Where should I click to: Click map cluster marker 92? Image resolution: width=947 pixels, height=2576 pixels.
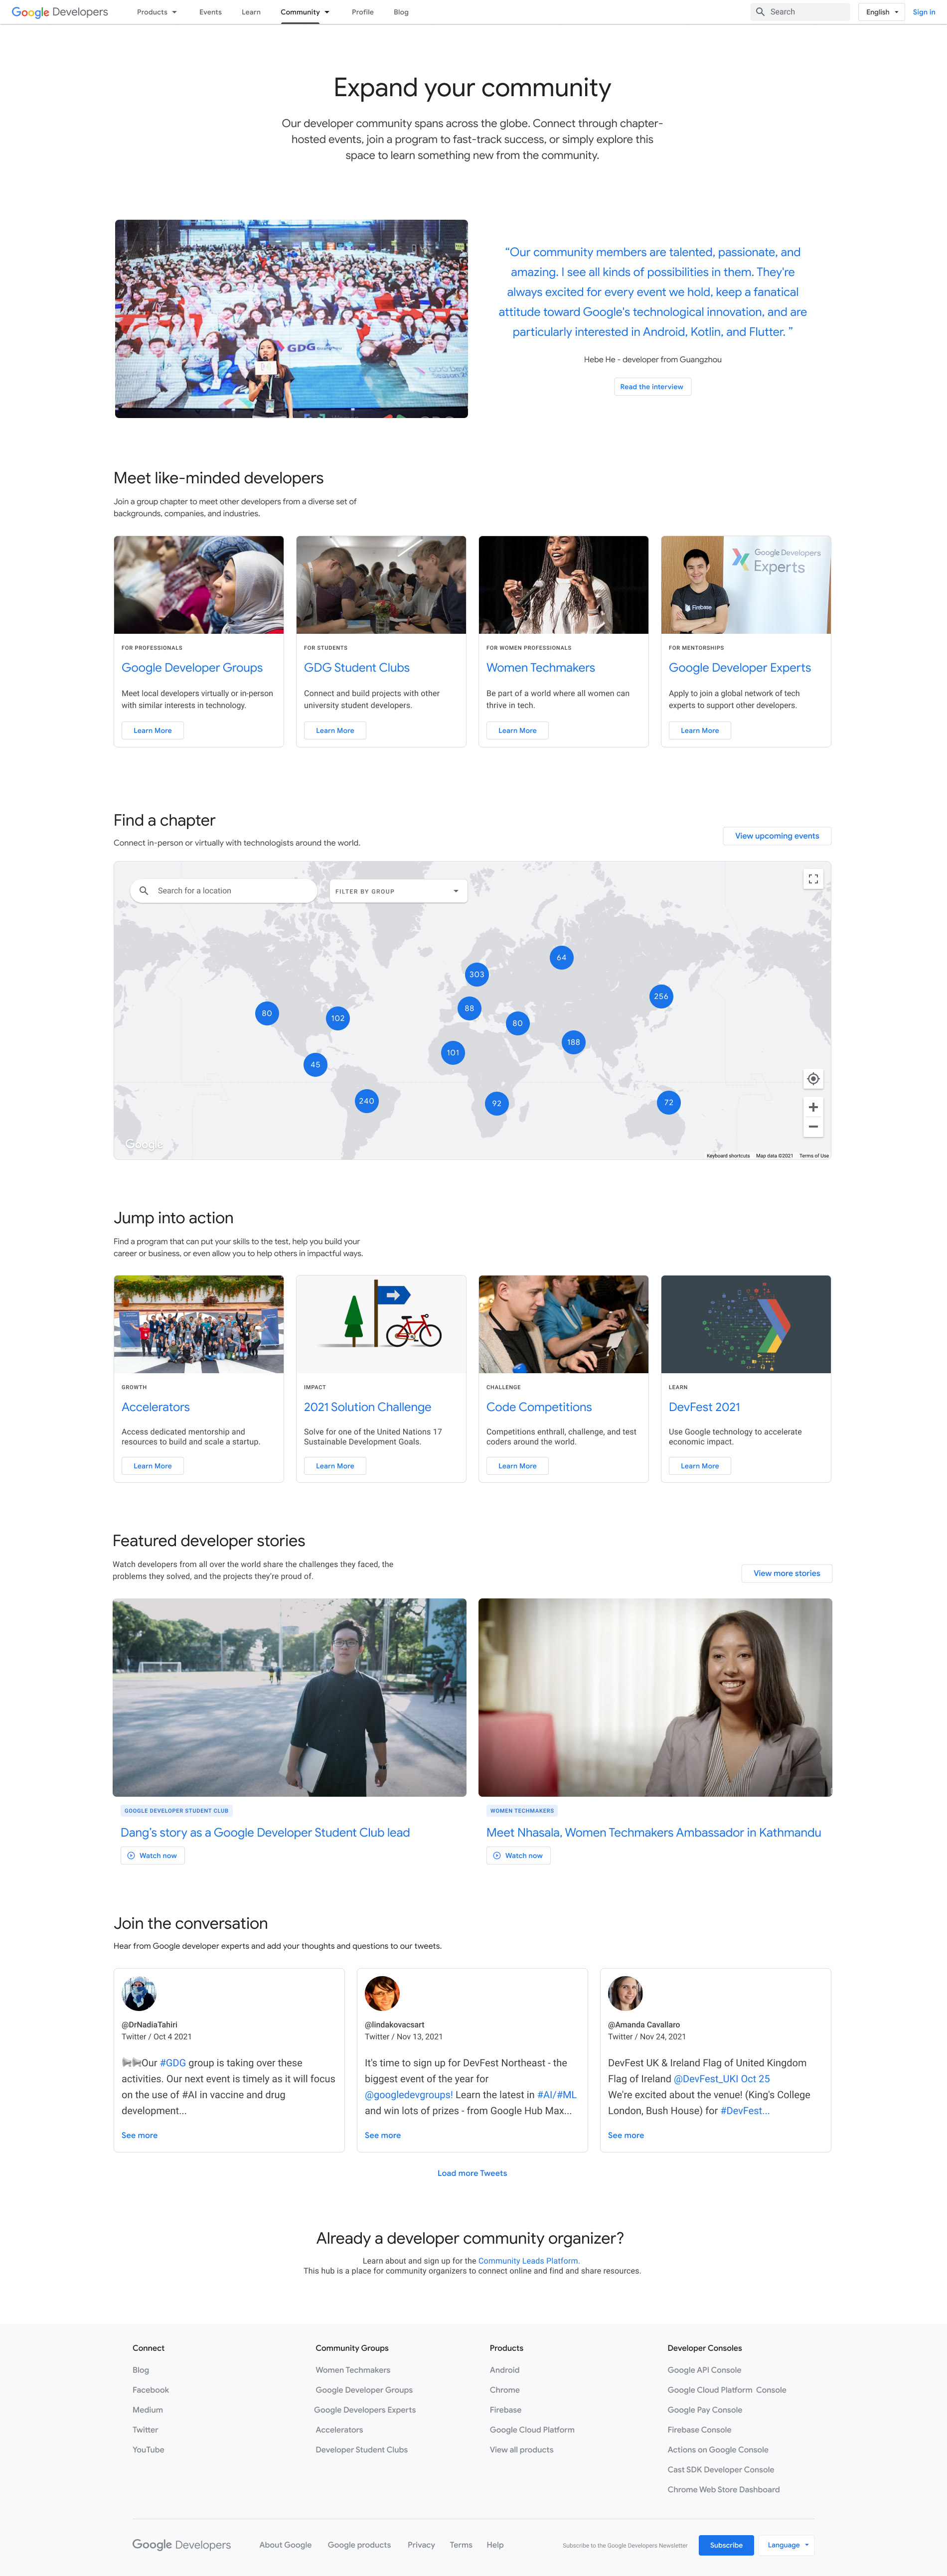tap(497, 1103)
